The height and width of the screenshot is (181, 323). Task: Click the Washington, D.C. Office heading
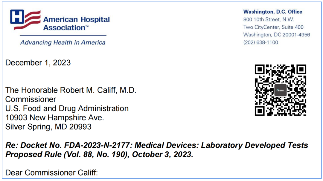pyautogui.click(x=272, y=12)
